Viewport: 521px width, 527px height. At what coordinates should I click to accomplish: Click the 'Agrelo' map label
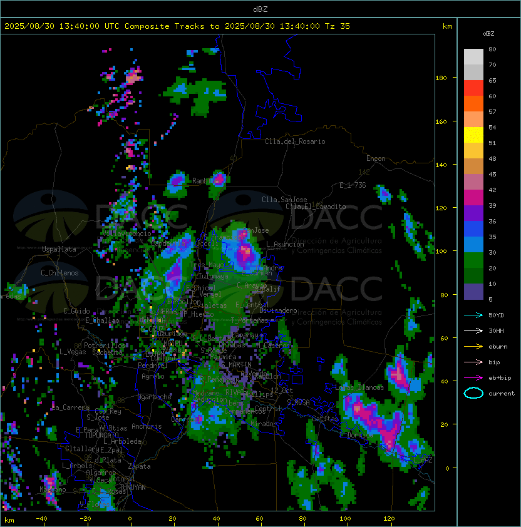(153, 376)
